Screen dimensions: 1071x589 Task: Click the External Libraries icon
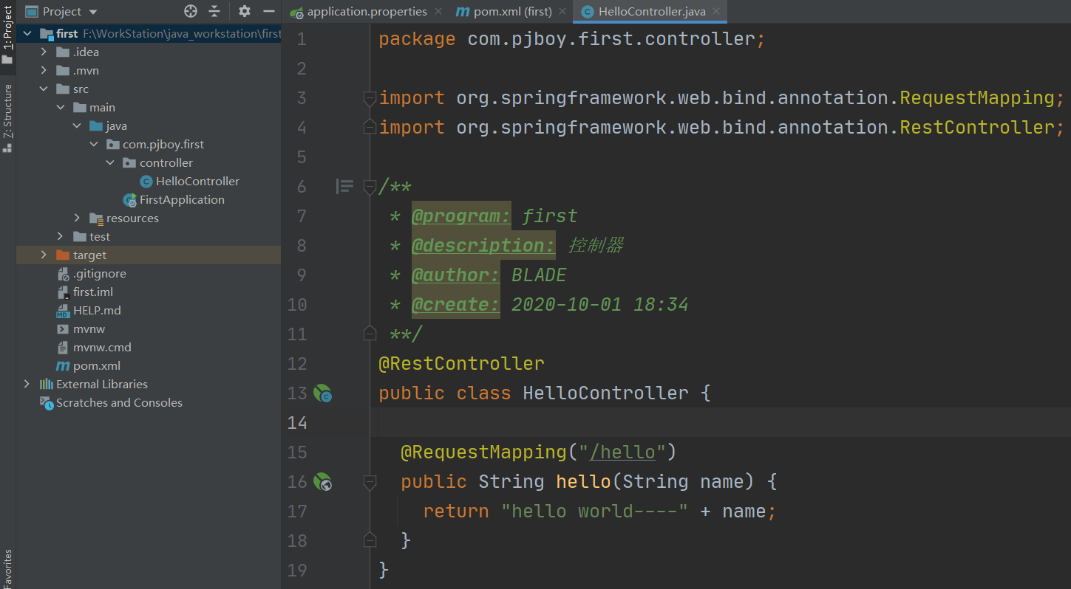(47, 384)
